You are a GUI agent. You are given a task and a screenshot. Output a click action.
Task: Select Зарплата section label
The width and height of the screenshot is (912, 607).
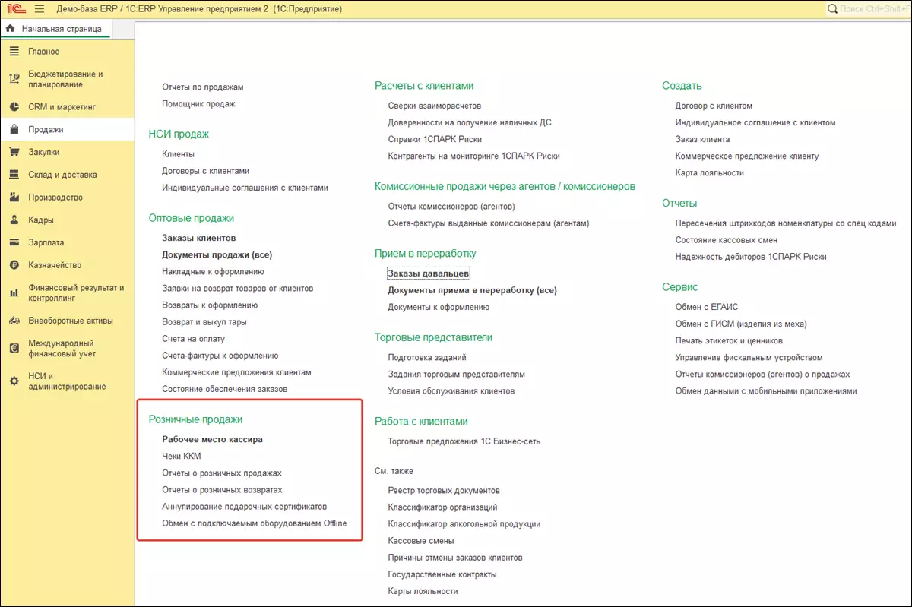click(x=46, y=242)
